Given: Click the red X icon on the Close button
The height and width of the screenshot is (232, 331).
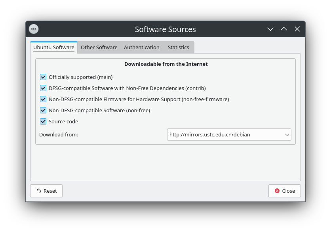Looking at the screenshot, I should tap(277, 191).
